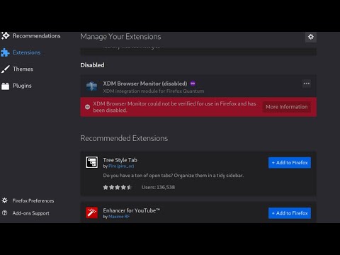The height and width of the screenshot is (255, 340).
Task: Click the Enhancer for YouTube icon
Action: (x=91, y=212)
